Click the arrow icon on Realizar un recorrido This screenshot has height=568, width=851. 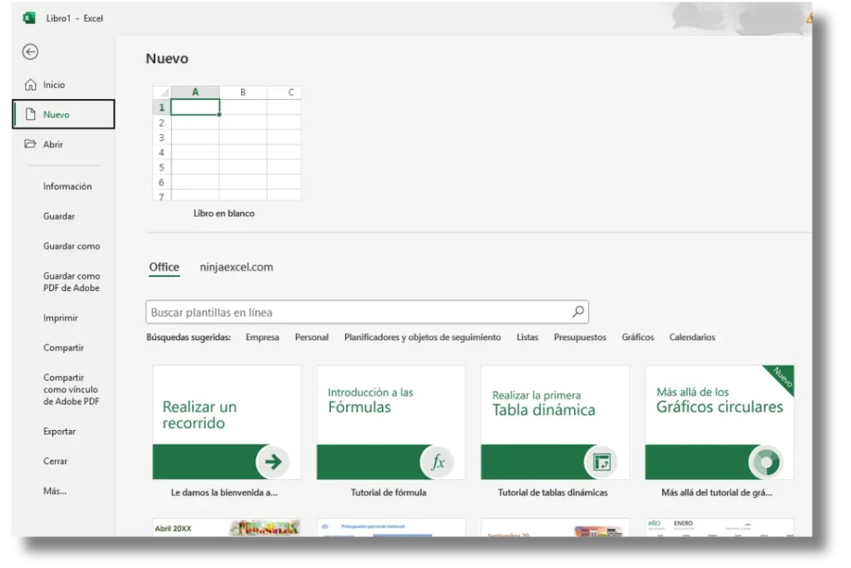273,462
